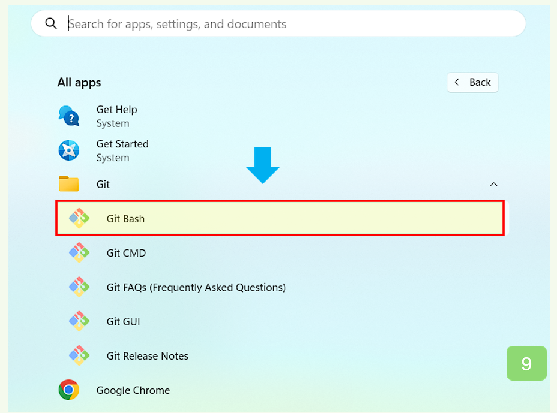Click the All apps heading
Viewport: 557px width, 413px height.
(79, 83)
